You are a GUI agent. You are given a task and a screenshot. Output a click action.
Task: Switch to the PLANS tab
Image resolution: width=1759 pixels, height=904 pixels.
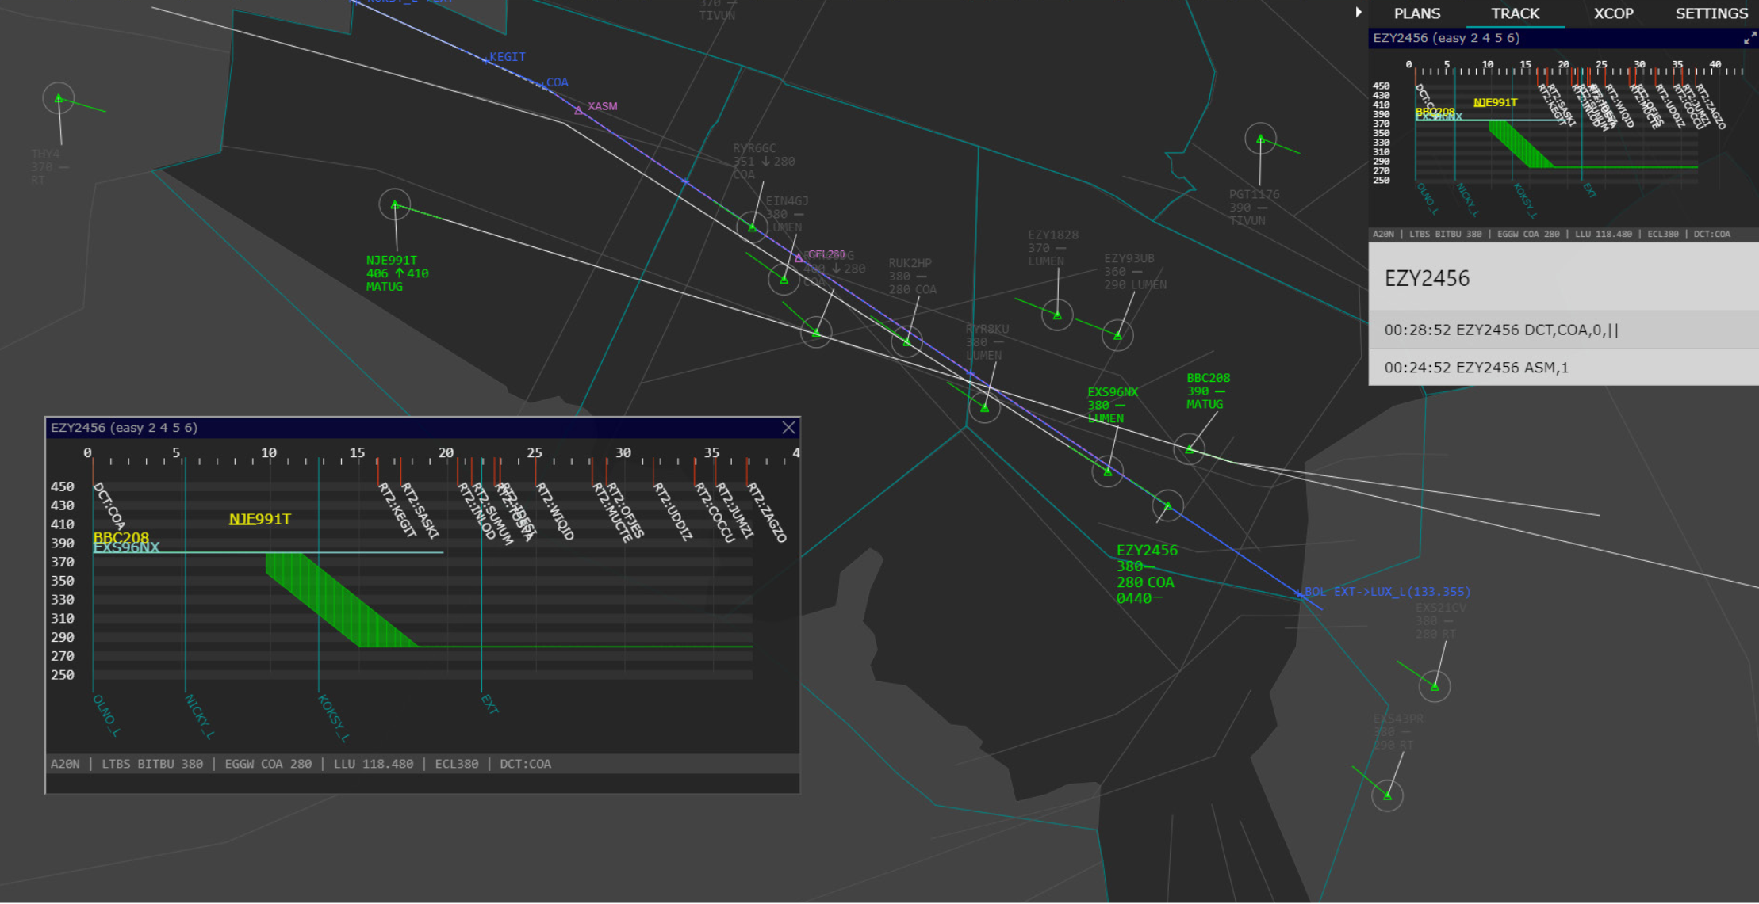pyautogui.click(x=1416, y=13)
